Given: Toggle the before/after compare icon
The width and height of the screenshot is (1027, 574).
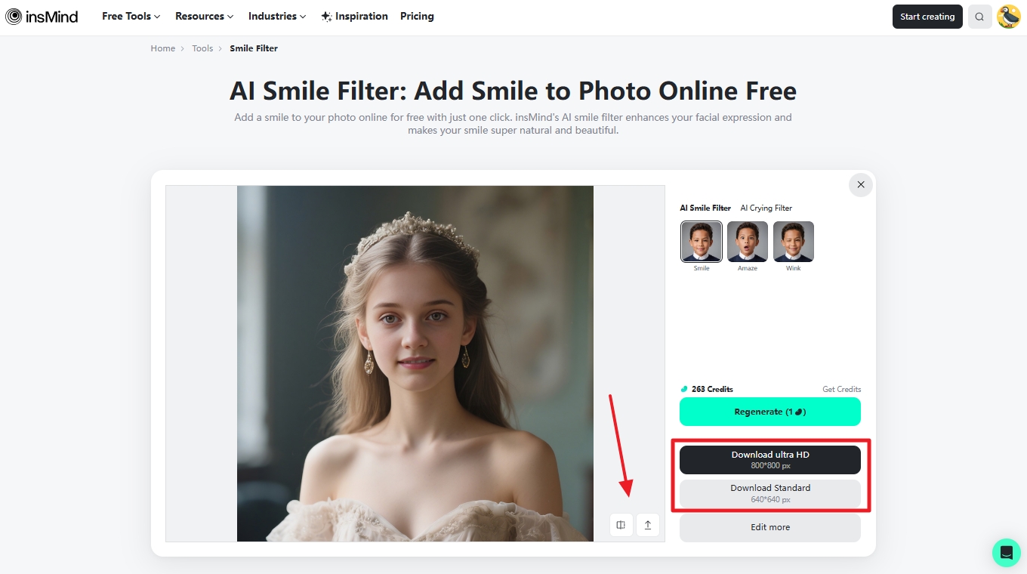Looking at the screenshot, I should point(621,525).
